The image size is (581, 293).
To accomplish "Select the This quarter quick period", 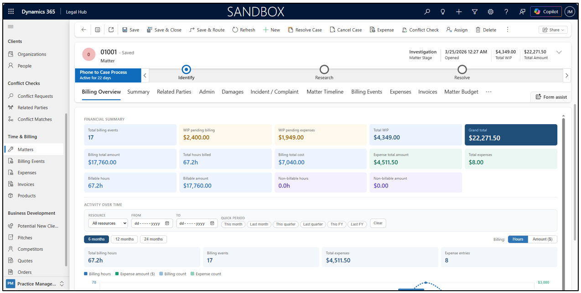I will [x=286, y=224].
